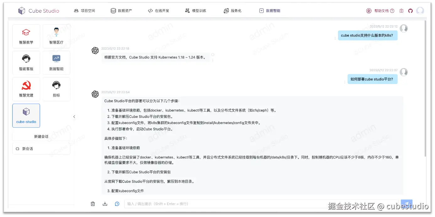435x217 pixels.
Task: Select the 数据智能 assistant card
Action: pyautogui.click(x=56, y=63)
